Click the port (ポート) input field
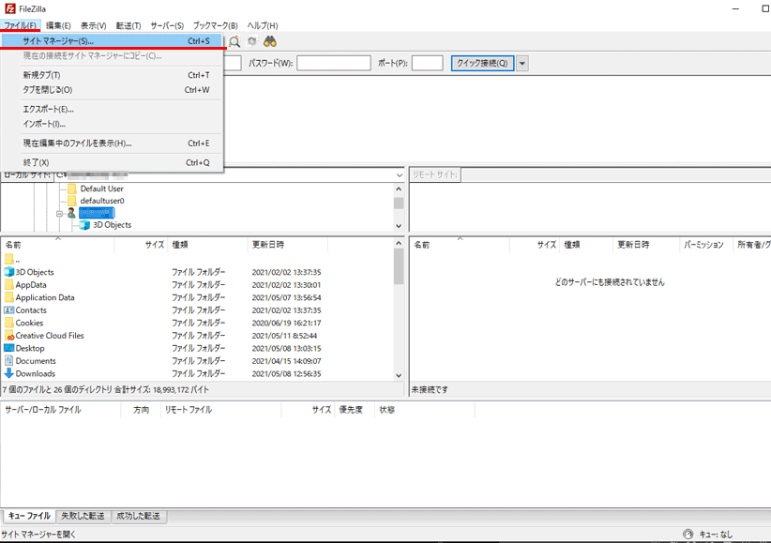Screen dimensions: 771x543 [x=428, y=63]
